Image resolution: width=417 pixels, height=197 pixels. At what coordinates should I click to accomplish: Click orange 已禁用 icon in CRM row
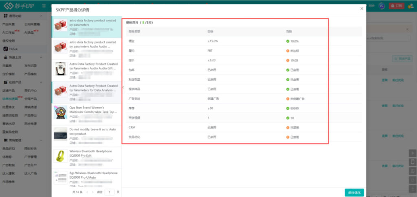pos(288,128)
